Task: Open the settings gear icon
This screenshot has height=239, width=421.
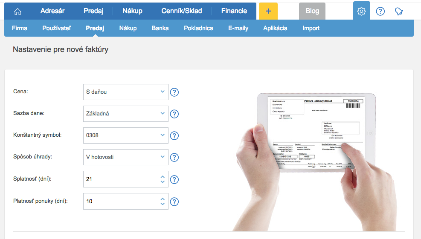Action: (361, 11)
